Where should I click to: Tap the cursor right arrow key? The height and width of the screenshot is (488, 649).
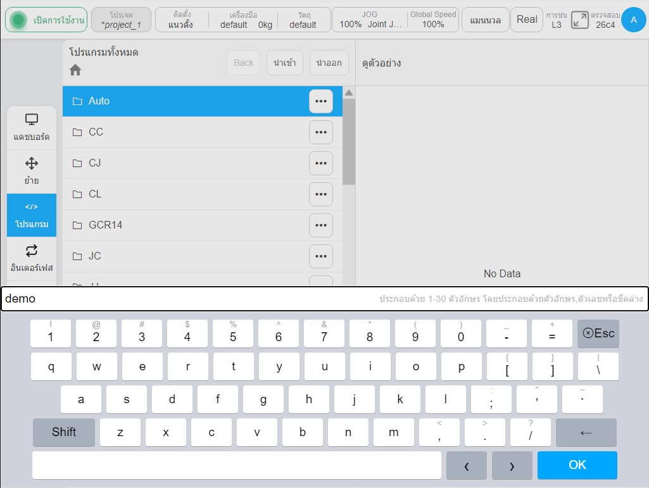pyautogui.click(x=512, y=466)
